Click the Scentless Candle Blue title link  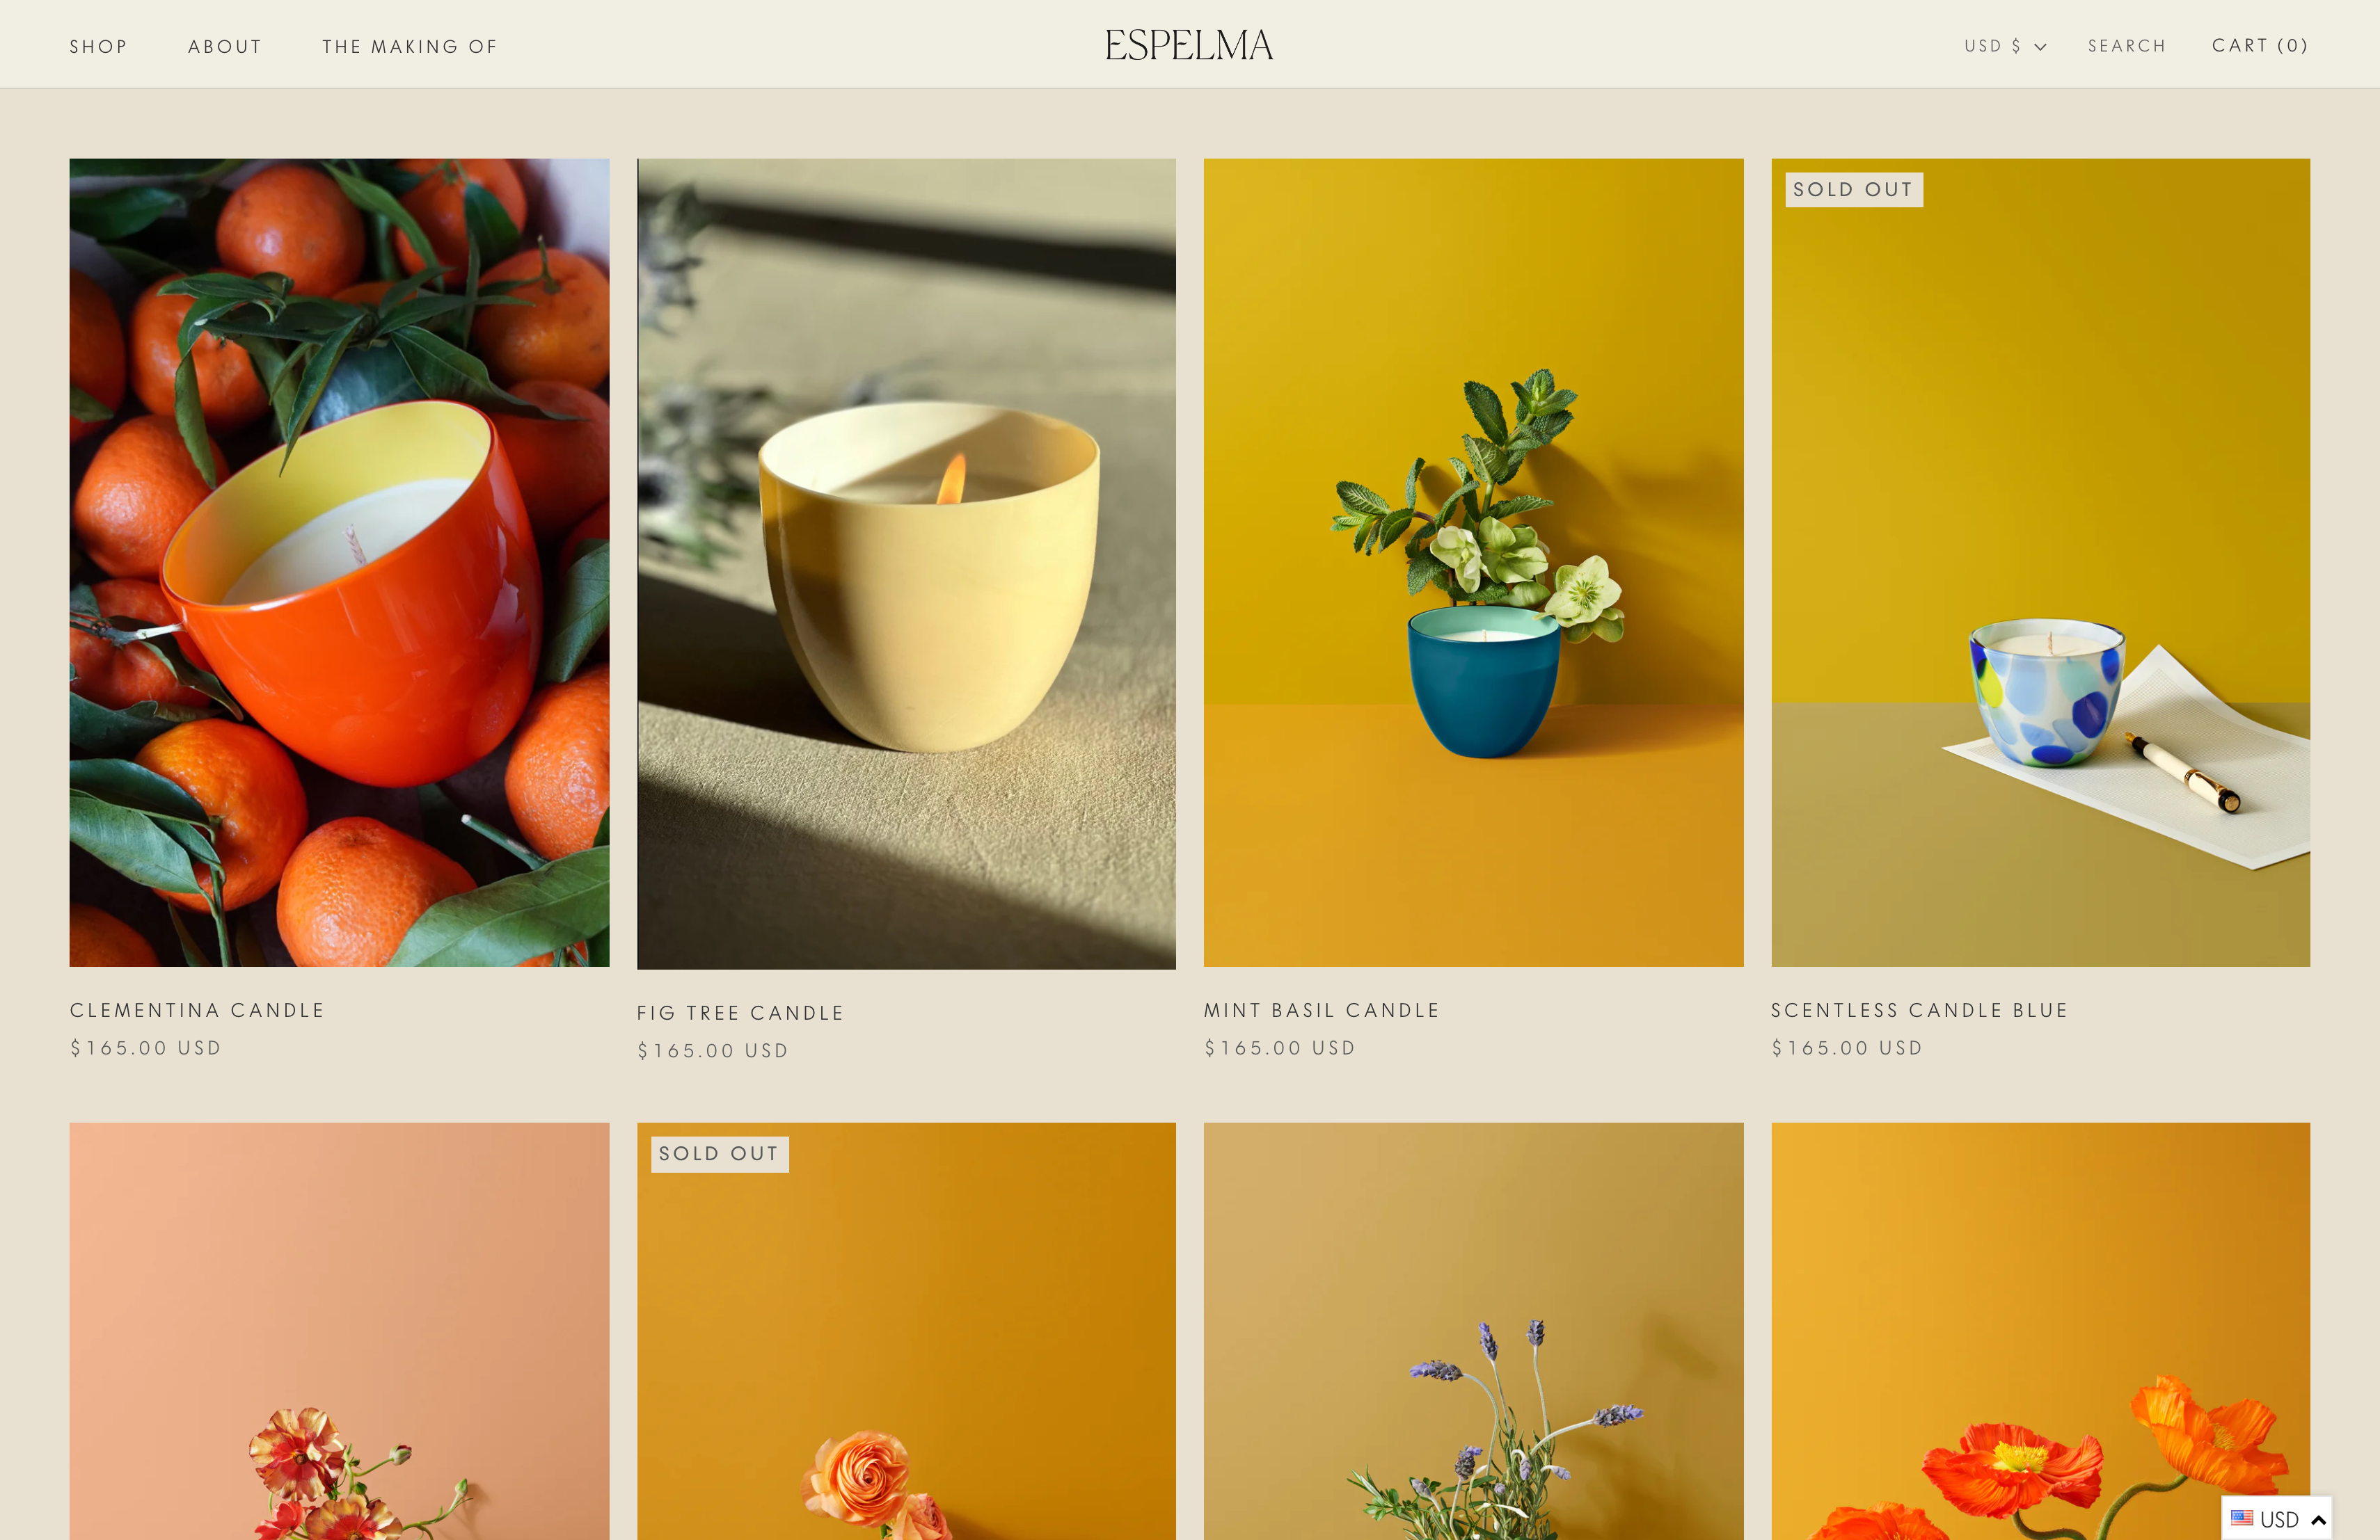coord(1919,1011)
